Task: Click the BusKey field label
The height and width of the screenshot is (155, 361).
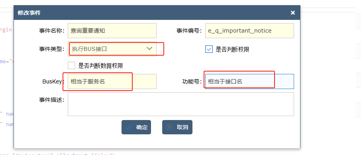Action: pyautogui.click(x=53, y=81)
